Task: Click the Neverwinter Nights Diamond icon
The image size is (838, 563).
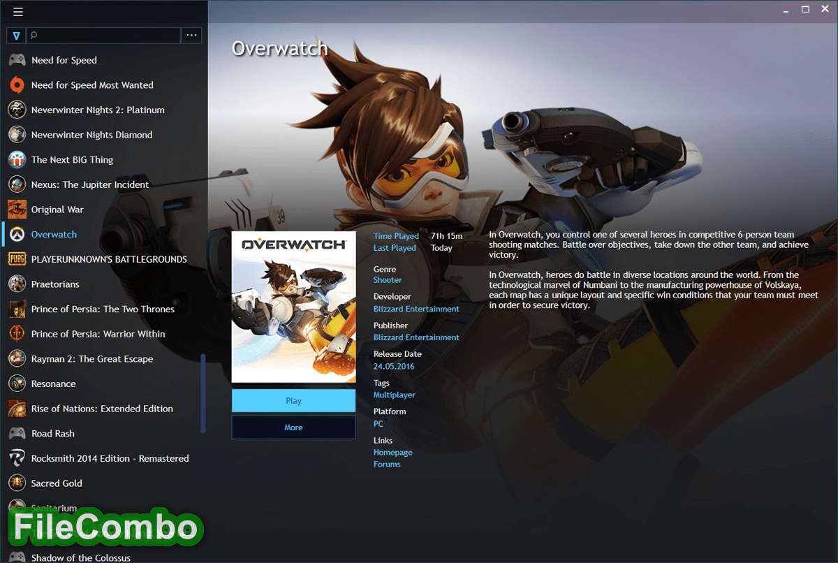Action: pyautogui.click(x=17, y=135)
